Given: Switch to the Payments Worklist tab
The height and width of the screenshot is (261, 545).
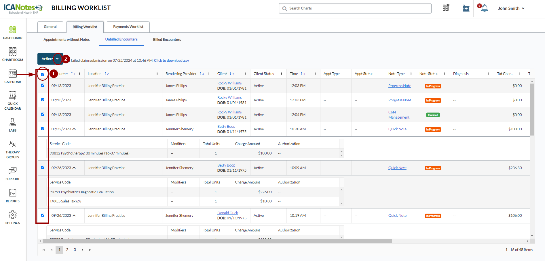Looking at the screenshot, I should 128,27.
